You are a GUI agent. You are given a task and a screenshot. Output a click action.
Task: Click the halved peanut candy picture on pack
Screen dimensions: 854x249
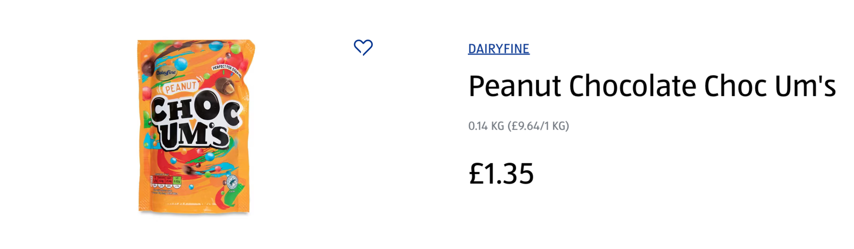click(x=225, y=87)
